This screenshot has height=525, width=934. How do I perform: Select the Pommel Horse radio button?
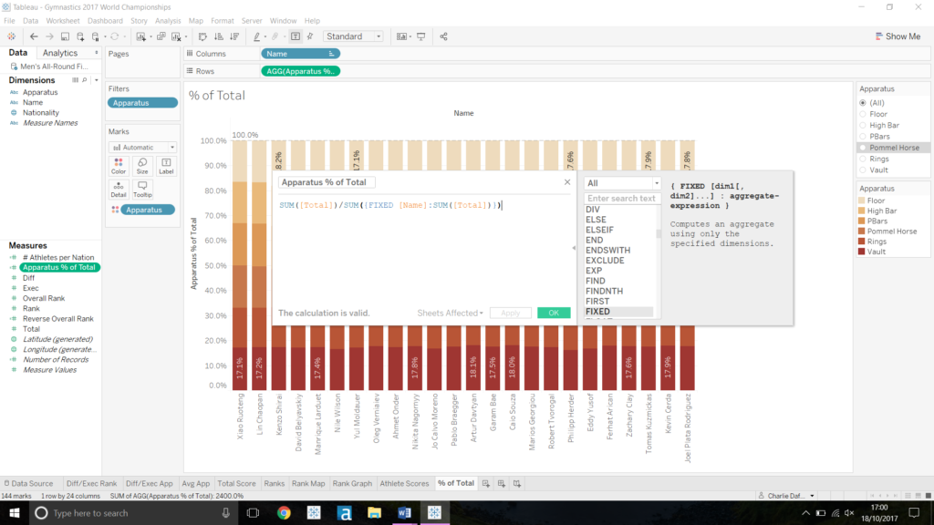(863, 148)
